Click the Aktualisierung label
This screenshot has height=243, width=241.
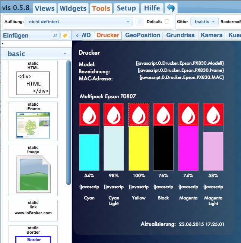click(x=158, y=224)
